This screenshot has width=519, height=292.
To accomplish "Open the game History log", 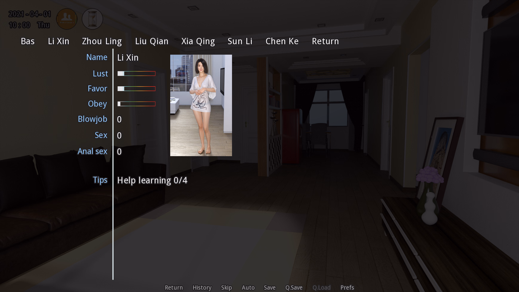I will click(202, 287).
